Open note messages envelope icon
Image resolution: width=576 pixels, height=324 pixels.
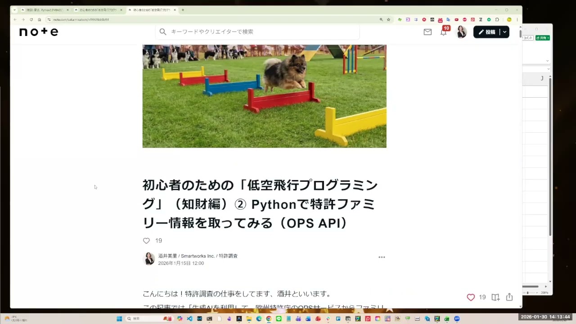[x=427, y=32]
